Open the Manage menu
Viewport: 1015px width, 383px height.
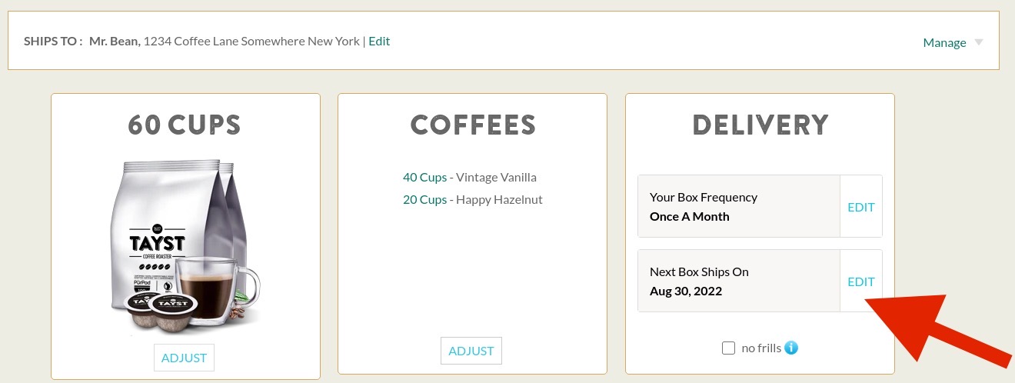pyautogui.click(x=944, y=42)
